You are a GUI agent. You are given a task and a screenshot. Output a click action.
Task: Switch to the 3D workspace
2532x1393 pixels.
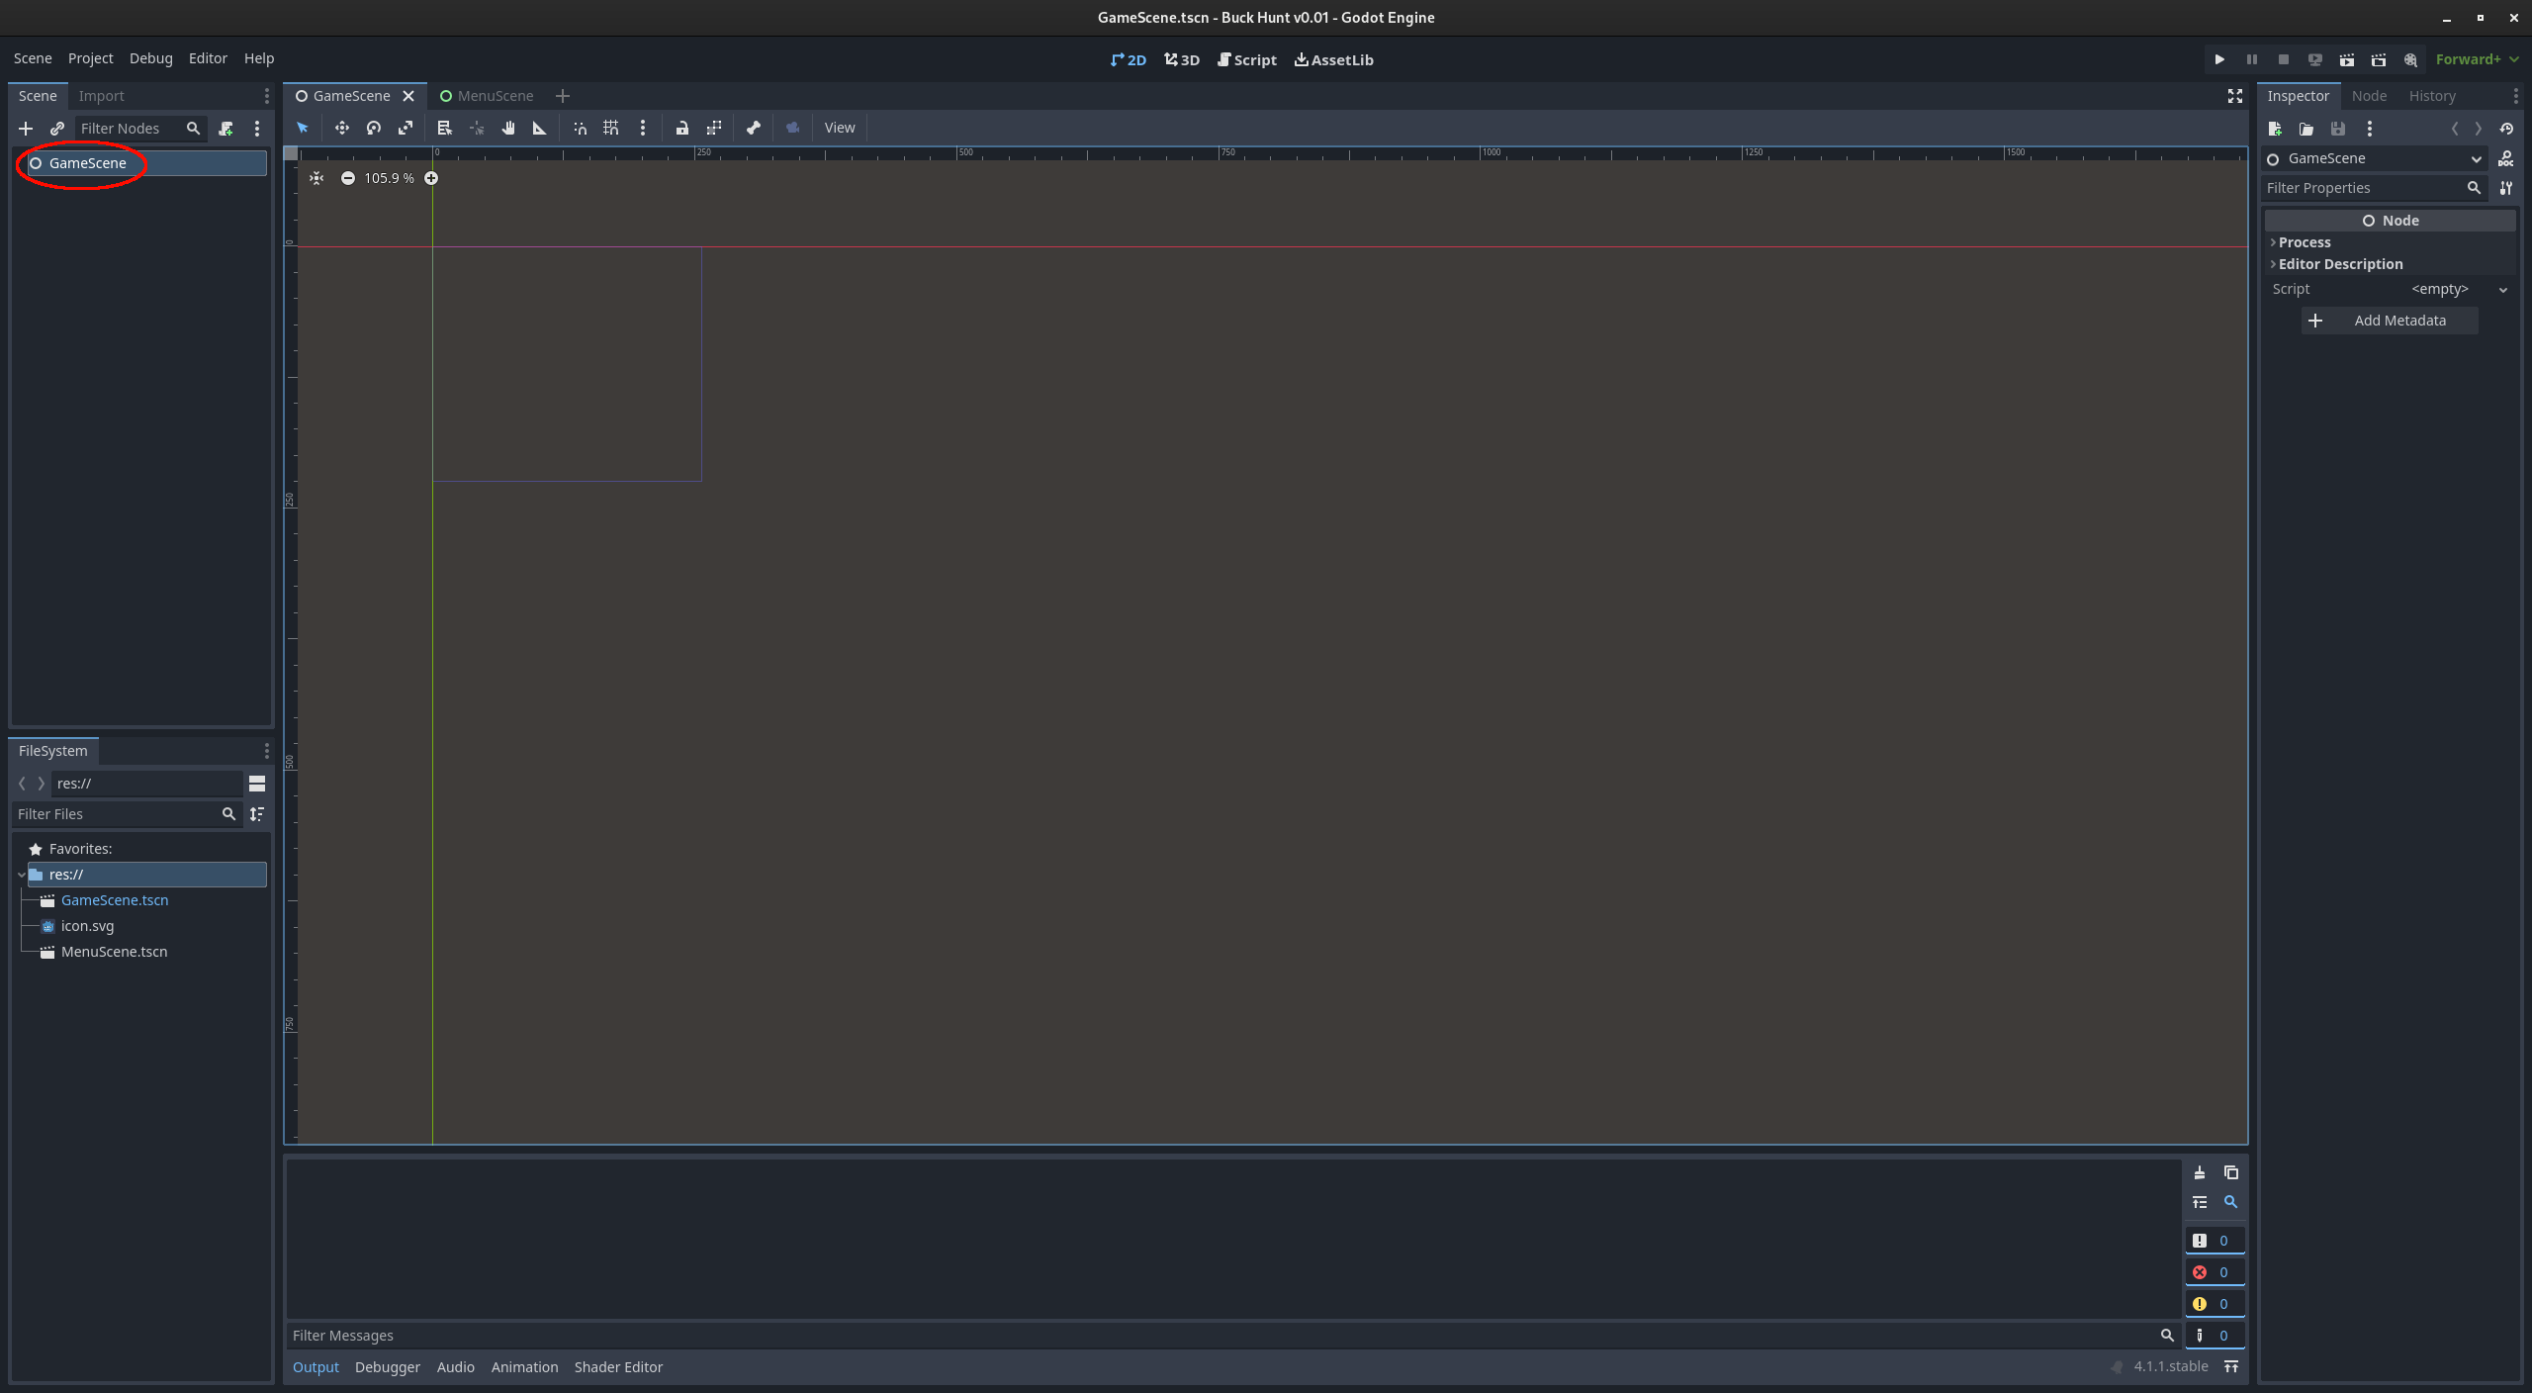pos(1182,60)
